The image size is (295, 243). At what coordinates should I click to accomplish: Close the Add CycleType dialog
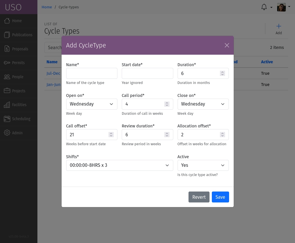click(227, 45)
